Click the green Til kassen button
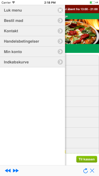Image resolution: width=99 pixels, height=176 pixels. pos(87,159)
